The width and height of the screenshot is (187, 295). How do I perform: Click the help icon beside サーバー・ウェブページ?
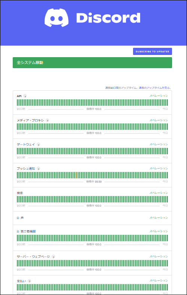53,257
